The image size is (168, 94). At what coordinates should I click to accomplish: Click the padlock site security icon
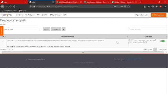(34, 7)
